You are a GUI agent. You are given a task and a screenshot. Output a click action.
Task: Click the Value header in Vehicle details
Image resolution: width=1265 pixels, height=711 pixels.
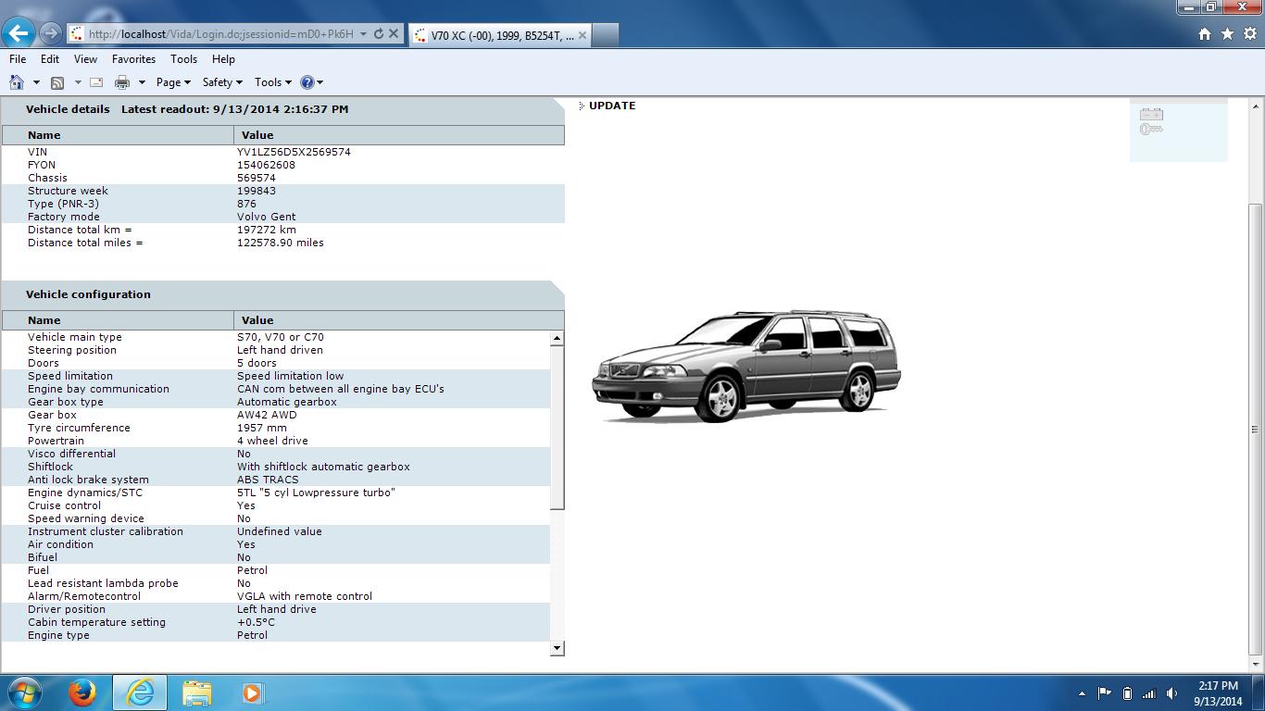click(x=257, y=135)
